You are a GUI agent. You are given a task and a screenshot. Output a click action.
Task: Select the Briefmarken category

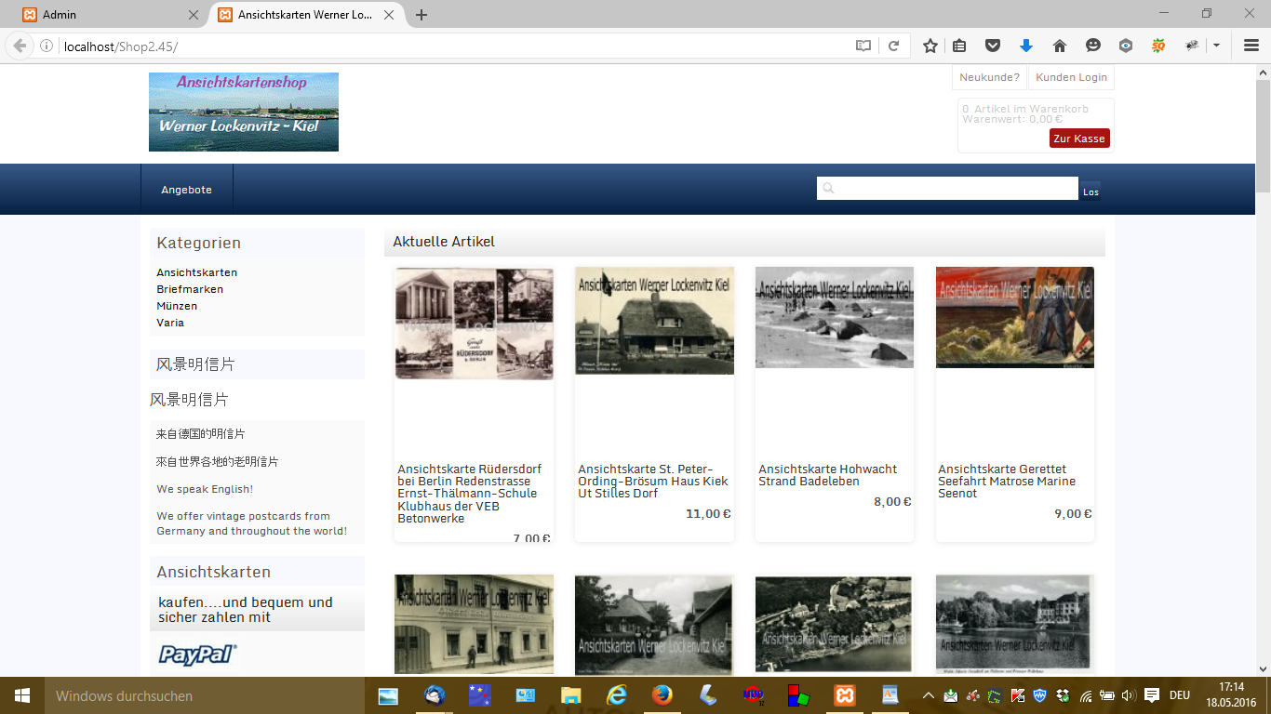click(x=190, y=289)
